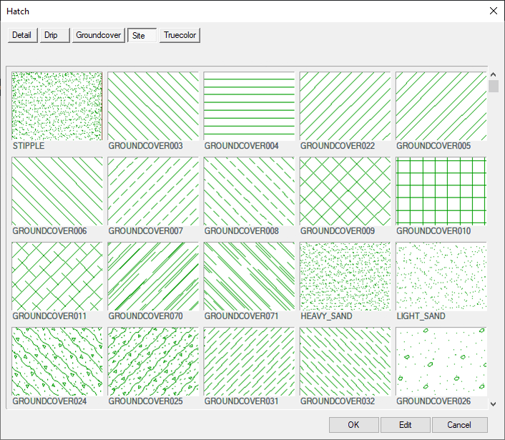Click the GROUNDCOVER010 label text
The height and width of the screenshot is (440, 505).
433,231
